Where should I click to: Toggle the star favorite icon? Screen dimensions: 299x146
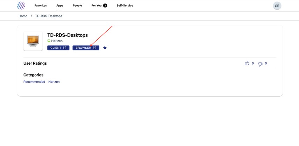pos(105,48)
